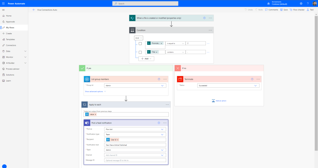Click the Terminate action icon
The width and height of the screenshot is (318, 168).
[180, 79]
